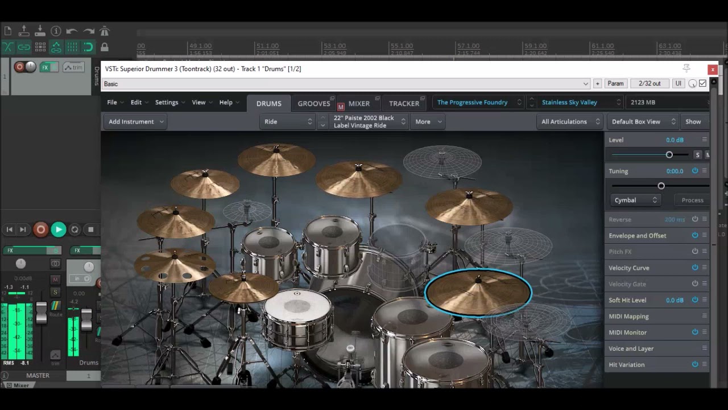Toggle auto-crossfade icon in REAPER toolbar
This screenshot has width=728, height=410.
(8, 47)
